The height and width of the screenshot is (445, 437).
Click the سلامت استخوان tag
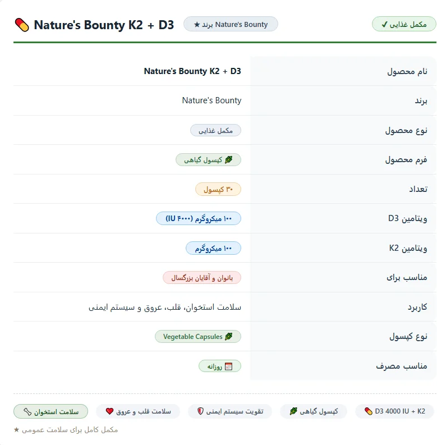pos(51,411)
